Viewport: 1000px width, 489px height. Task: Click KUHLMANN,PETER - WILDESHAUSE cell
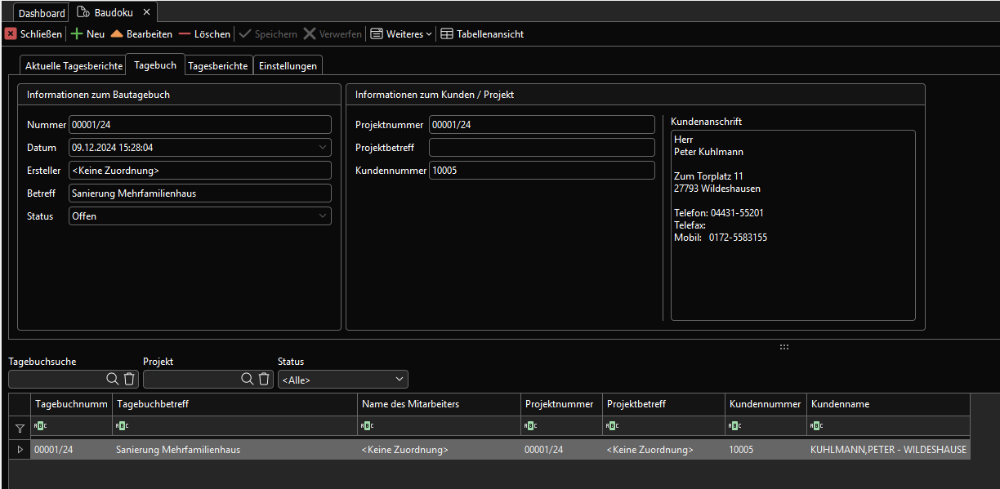pyautogui.click(x=888, y=450)
